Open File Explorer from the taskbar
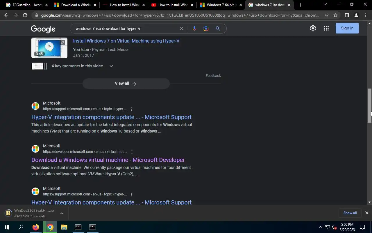 [x=64, y=227]
